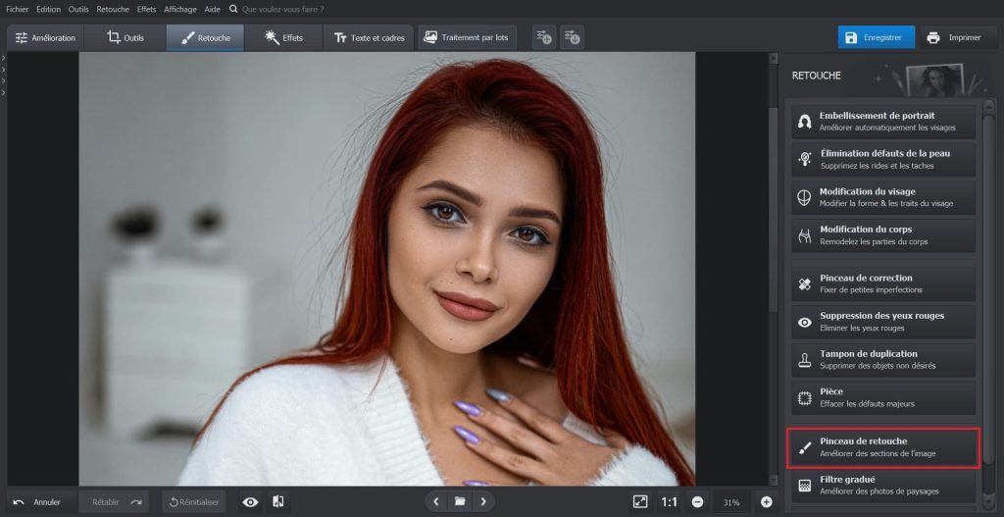Zoom in with plus icon
The width and height of the screenshot is (1004, 517).
(767, 502)
